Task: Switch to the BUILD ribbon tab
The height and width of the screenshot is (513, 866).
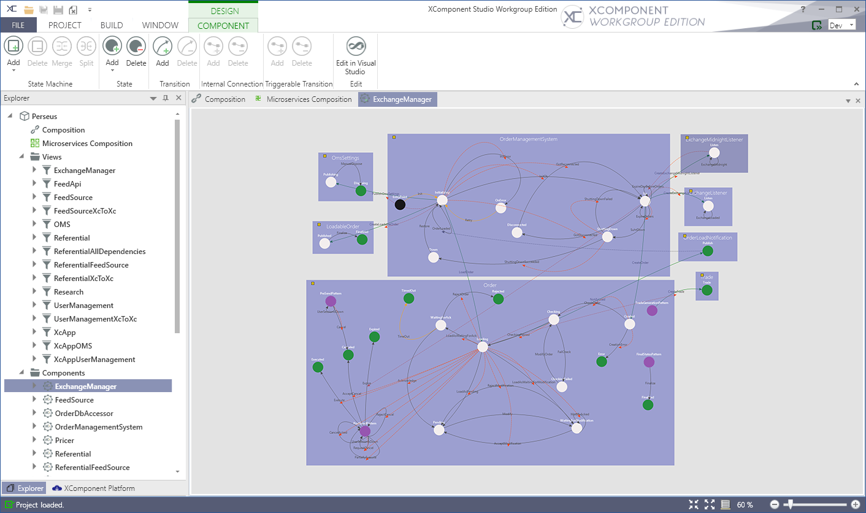Action: [112, 25]
